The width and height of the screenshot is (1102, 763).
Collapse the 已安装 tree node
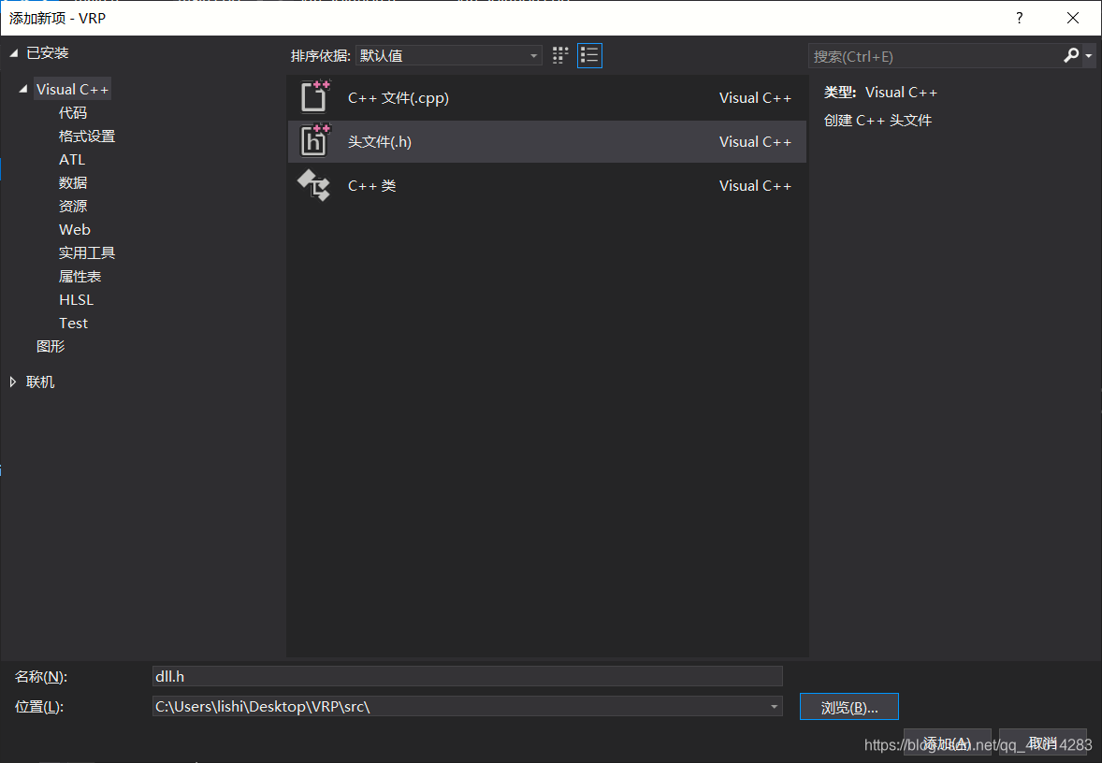pos(13,52)
